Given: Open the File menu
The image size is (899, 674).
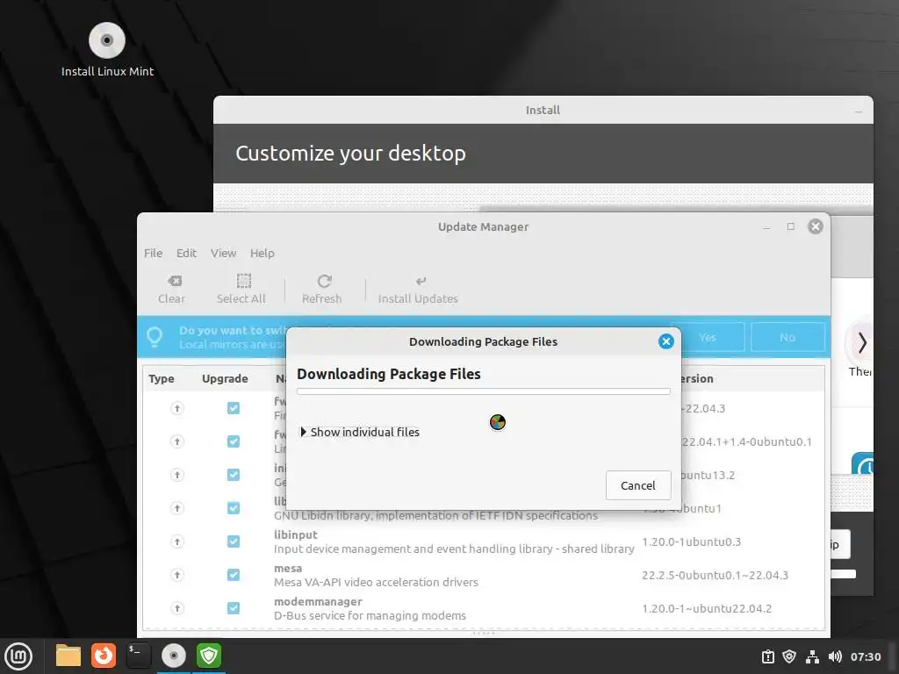Looking at the screenshot, I should click(153, 253).
